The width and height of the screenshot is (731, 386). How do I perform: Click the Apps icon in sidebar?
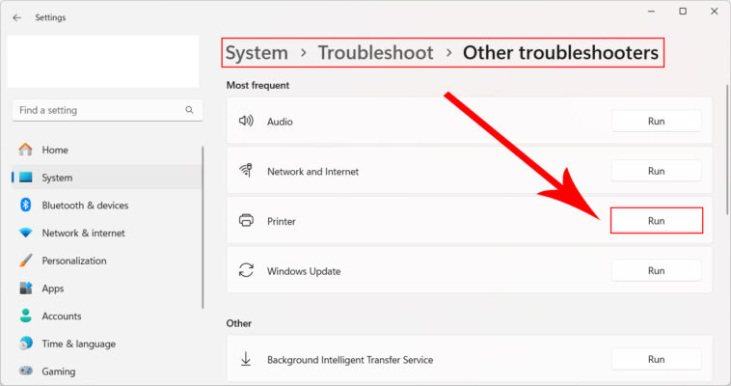pyautogui.click(x=26, y=288)
